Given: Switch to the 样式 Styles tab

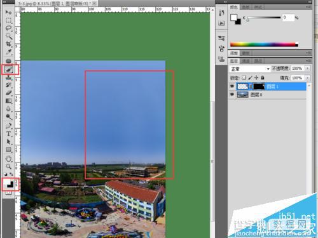Looking at the screenshot, I should click(x=258, y=7).
